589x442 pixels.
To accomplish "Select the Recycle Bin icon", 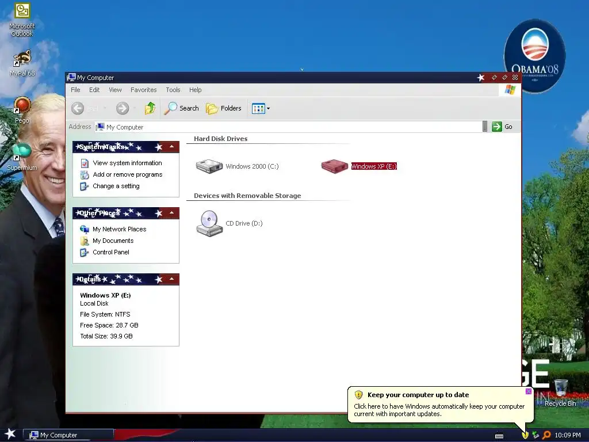I will (x=560, y=393).
